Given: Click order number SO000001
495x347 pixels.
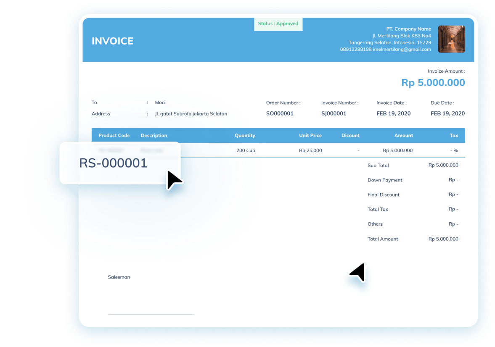Looking at the screenshot, I should point(280,113).
